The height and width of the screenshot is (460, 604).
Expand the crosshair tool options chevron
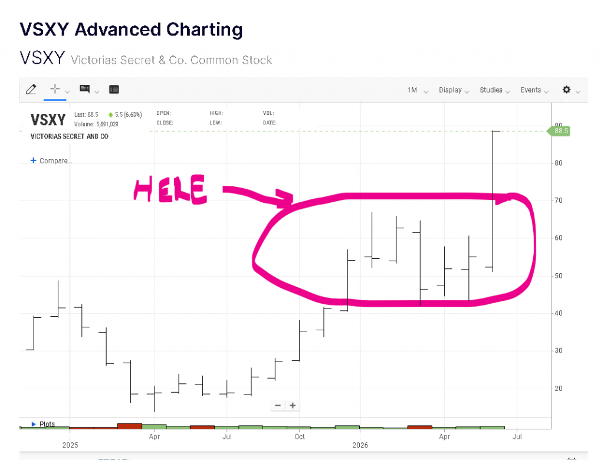point(67,91)
